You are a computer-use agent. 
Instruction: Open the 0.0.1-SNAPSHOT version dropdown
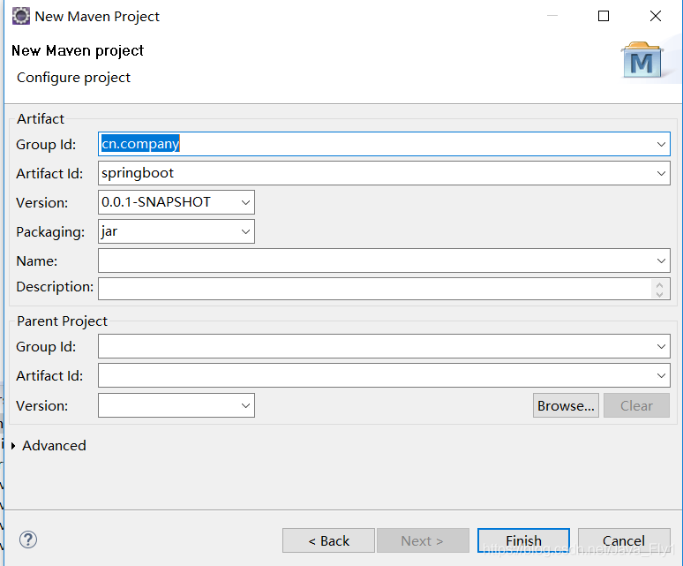(245, 202)
